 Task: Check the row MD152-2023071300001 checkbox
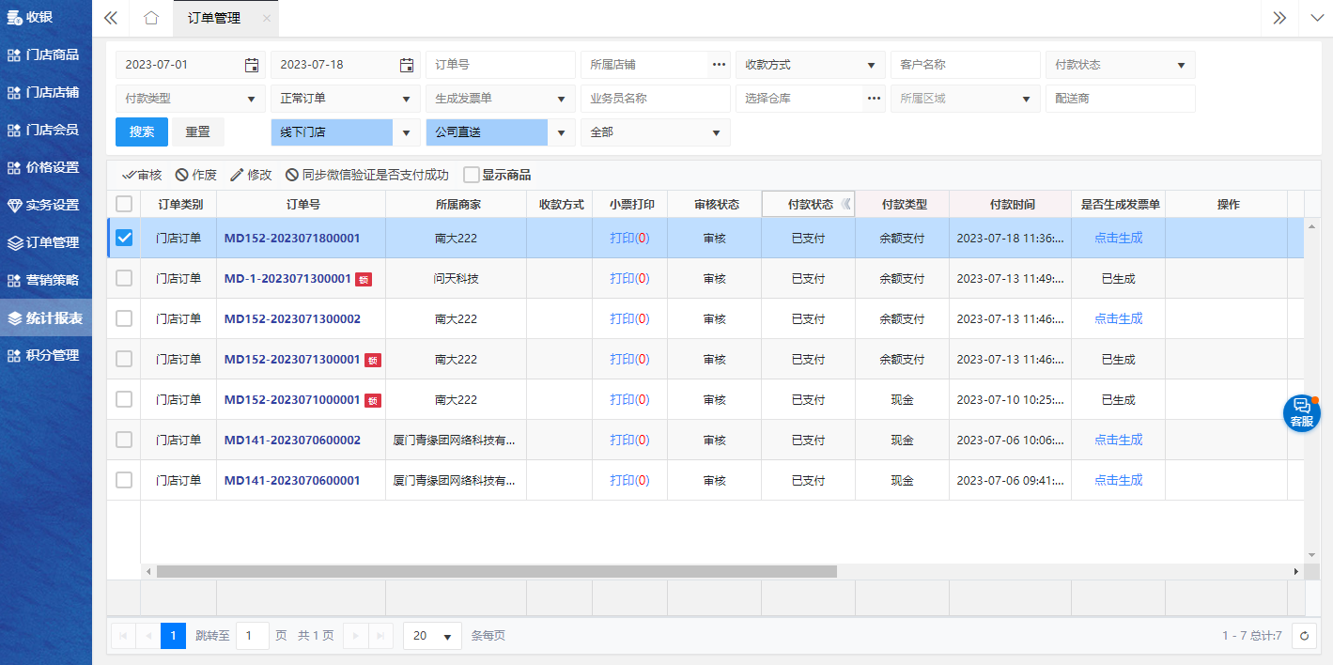[124, 359]
